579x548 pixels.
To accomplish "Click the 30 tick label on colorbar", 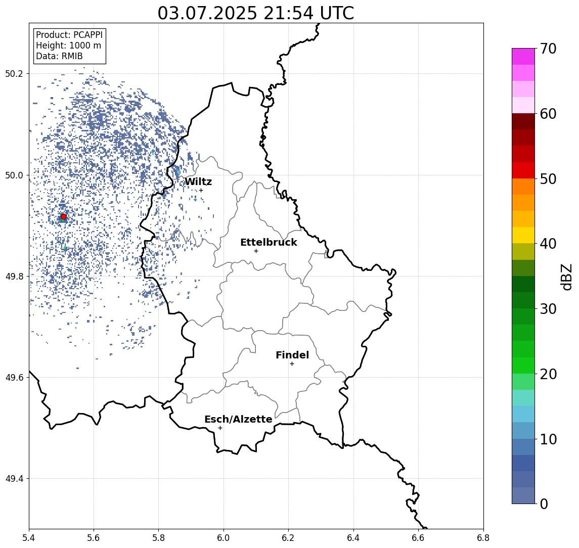I will click(548, 309).
